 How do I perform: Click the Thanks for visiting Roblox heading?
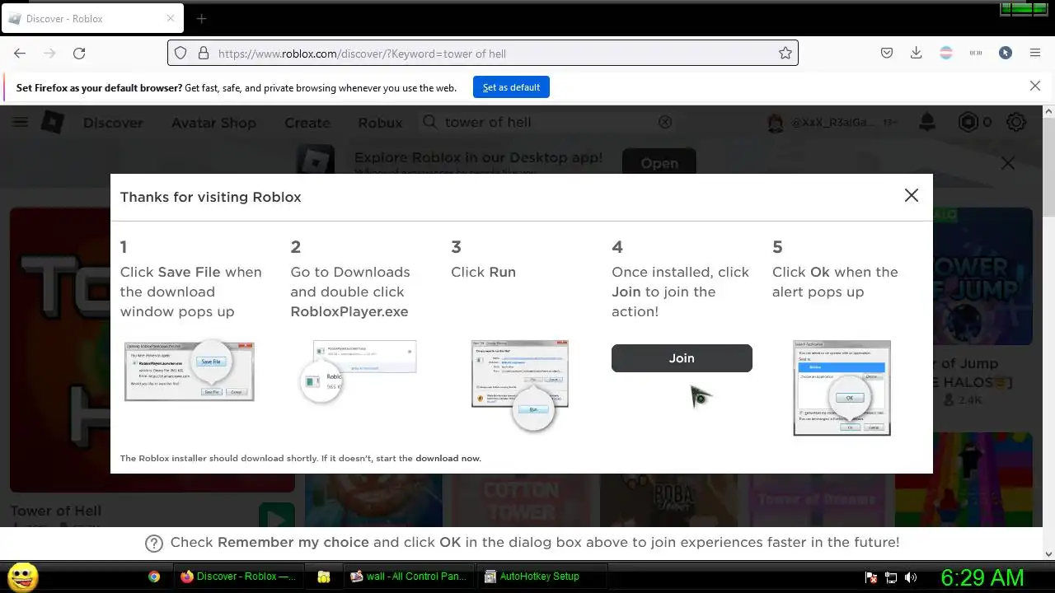(x=210, y=197)
